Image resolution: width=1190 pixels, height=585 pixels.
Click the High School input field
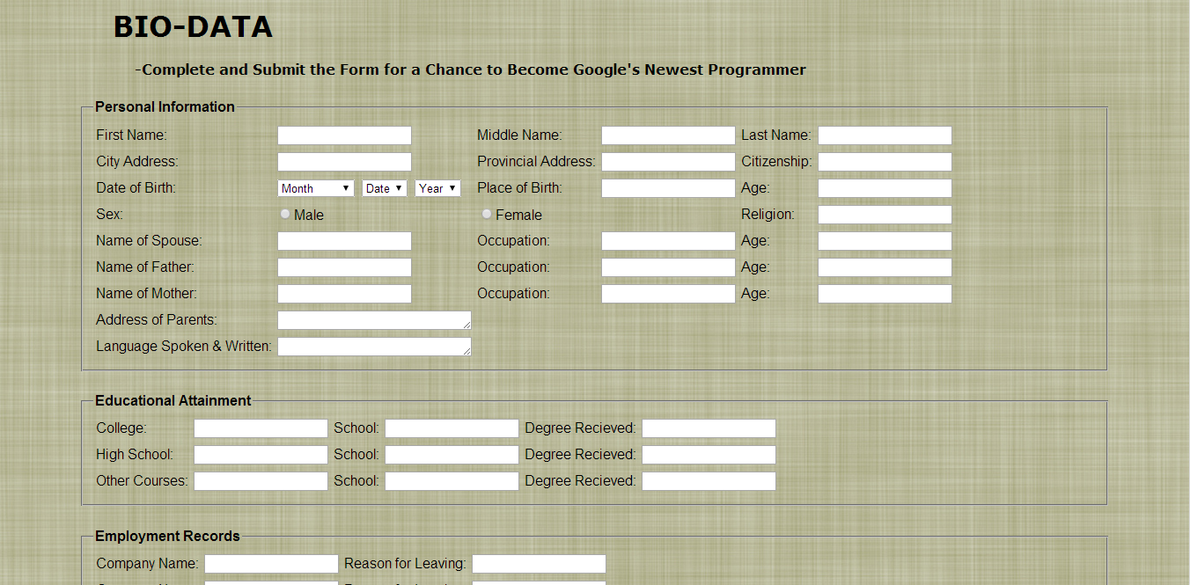pyautogui.click(x=261, y=455)
